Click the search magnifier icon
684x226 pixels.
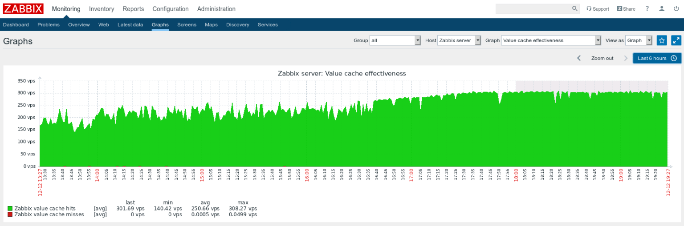click(574, 9)
